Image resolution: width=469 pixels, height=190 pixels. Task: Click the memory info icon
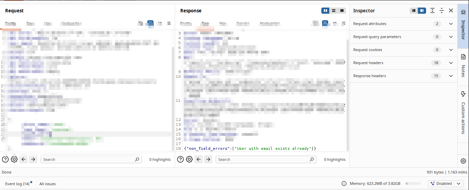(344, 183)
